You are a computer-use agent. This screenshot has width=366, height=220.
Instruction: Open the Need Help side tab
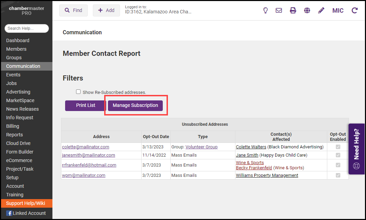tap(356, 149)
